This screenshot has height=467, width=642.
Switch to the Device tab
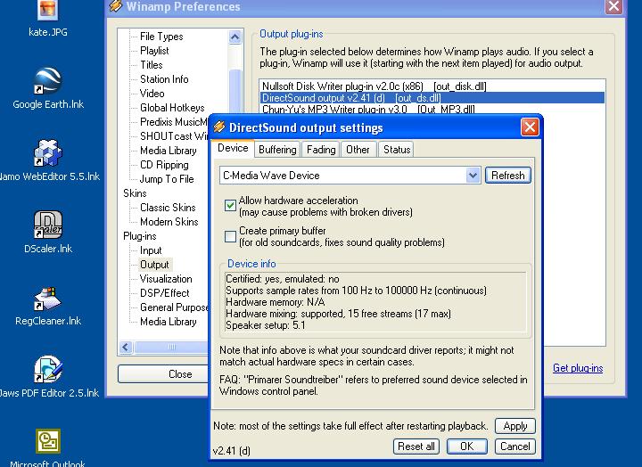pos(233,148)
